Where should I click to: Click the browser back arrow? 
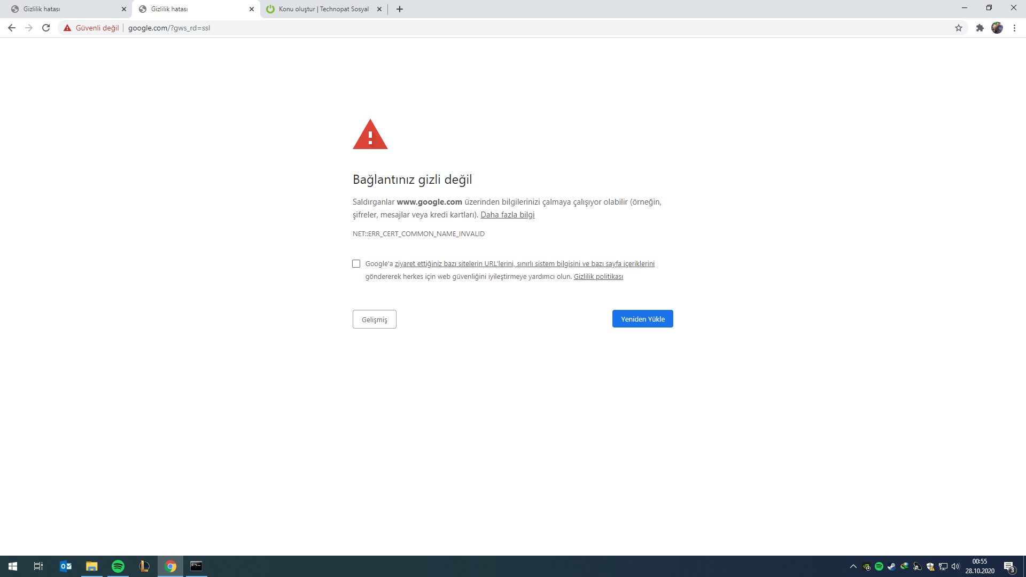pyautogui.click(x=12, y=28)
